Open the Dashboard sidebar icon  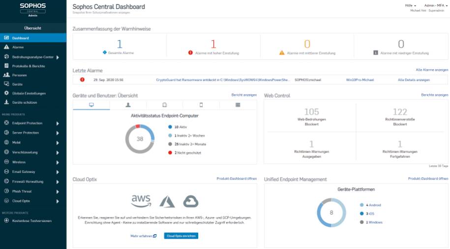pos(6,38)
